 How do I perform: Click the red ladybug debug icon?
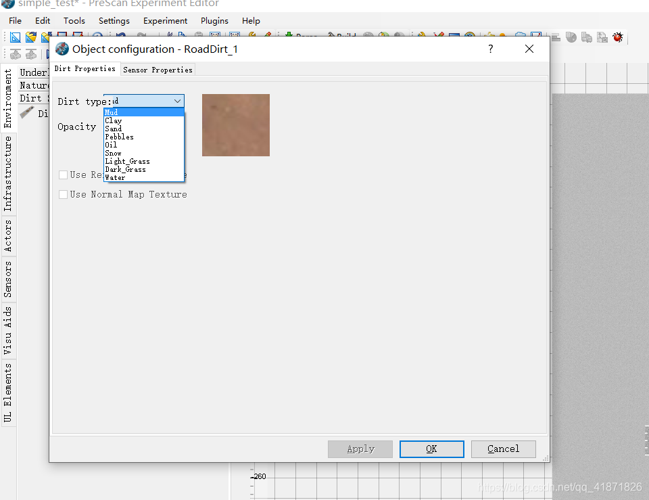(618, 37)
